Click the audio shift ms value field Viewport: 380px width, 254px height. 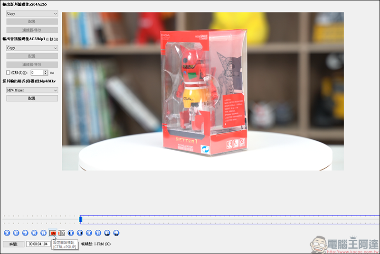click(37, 73)
